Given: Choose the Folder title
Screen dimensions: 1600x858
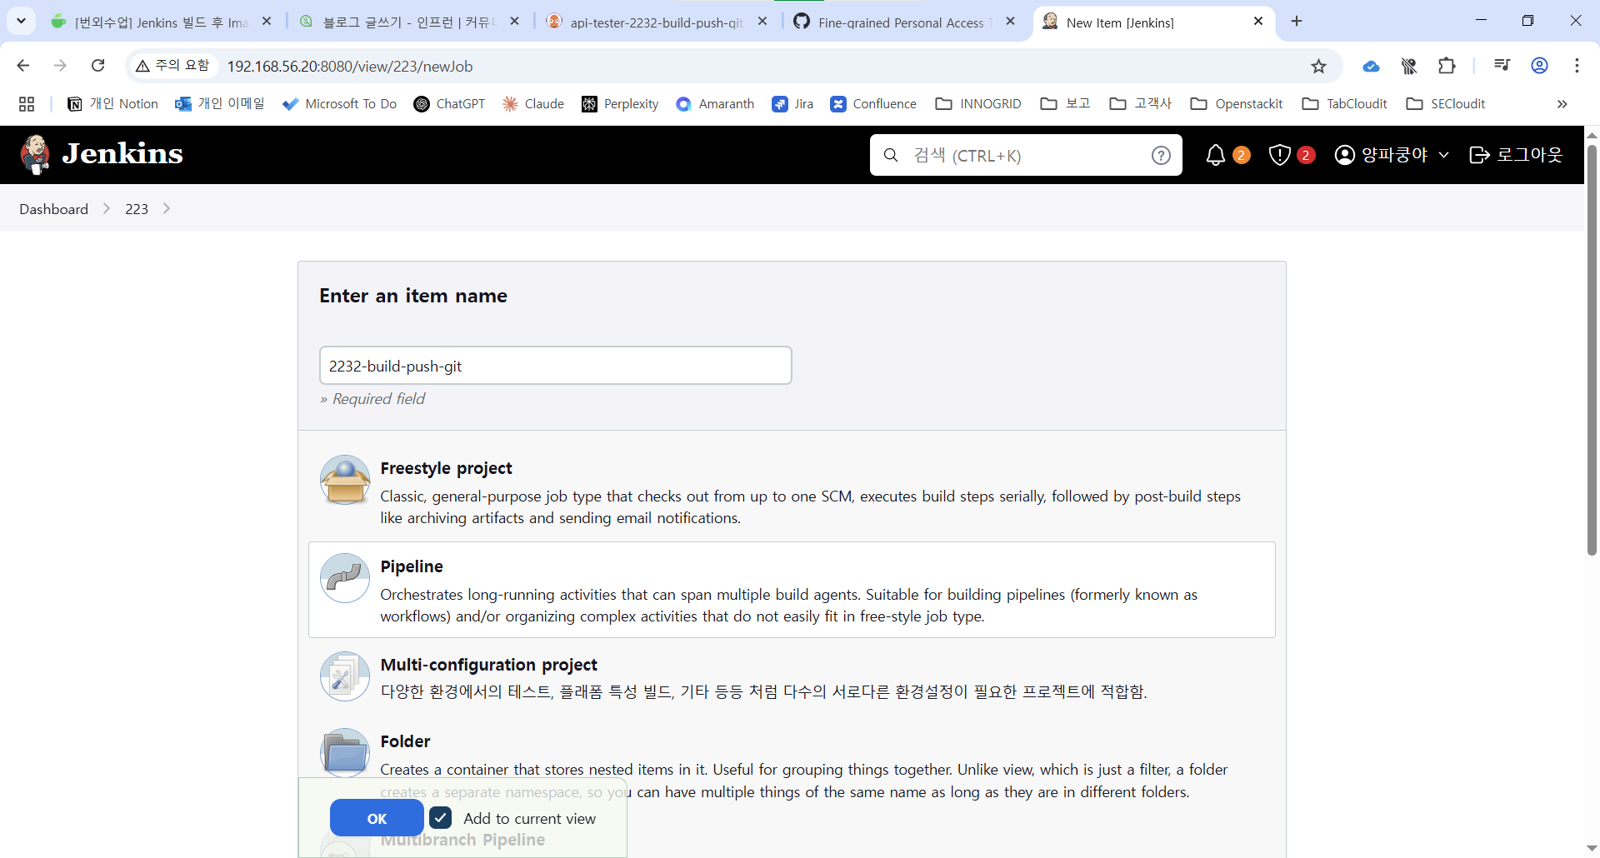Looking at the screenshot, I should pos(405,741).
